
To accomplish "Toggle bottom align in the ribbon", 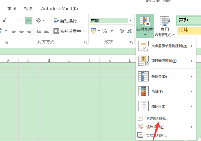I will [29, 21].
